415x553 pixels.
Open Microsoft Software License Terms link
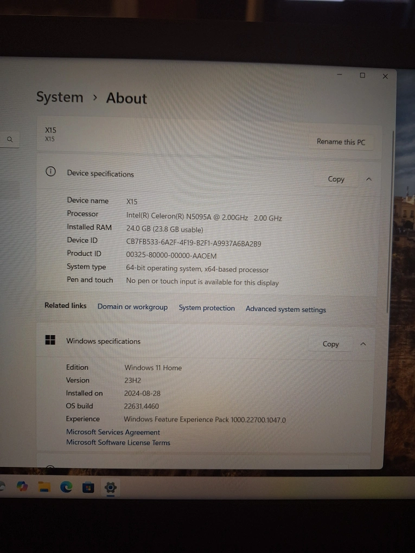point(118,442)
